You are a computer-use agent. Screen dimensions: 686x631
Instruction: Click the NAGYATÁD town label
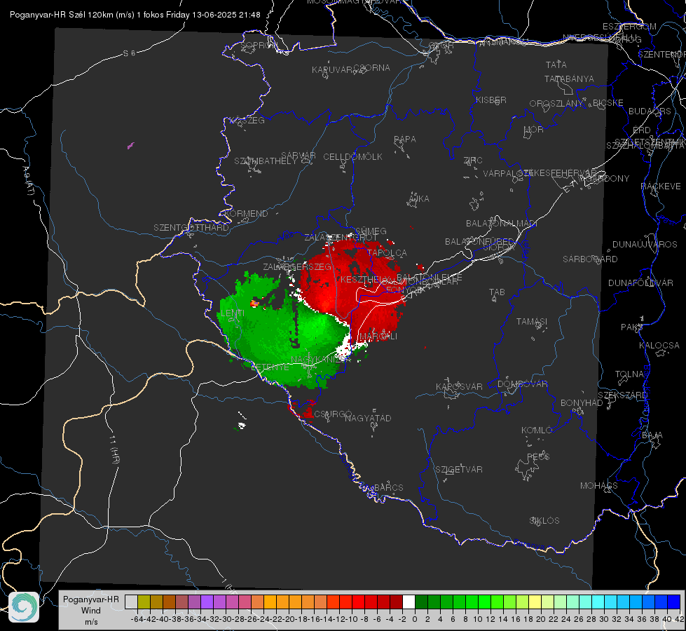coord(368,418)
